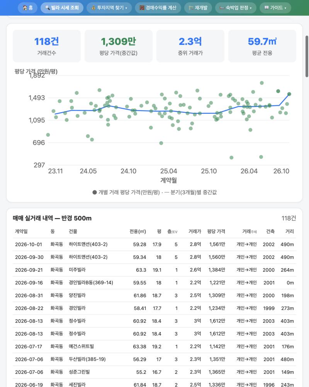
Task: Click the 1999 build-year cell
Action: click(269, 308)
